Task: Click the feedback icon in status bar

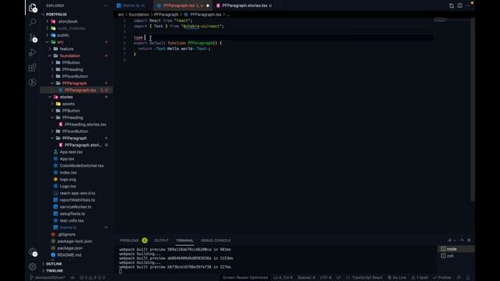Action: click(x=459, y=278)
